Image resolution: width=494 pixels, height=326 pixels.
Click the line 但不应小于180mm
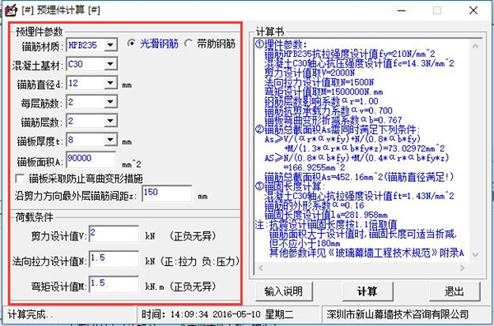(x=305, y=243)
